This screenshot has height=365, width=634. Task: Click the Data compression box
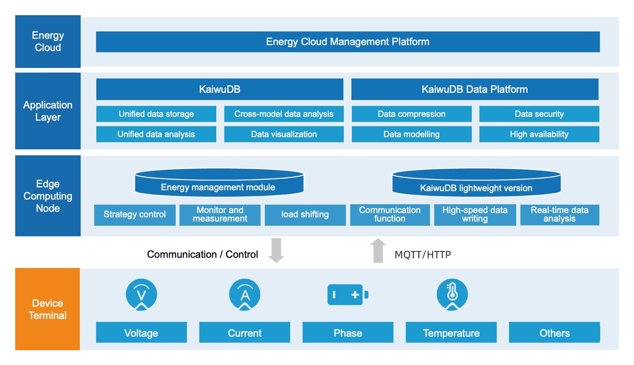pyautogui.click(x=411, y=114)
